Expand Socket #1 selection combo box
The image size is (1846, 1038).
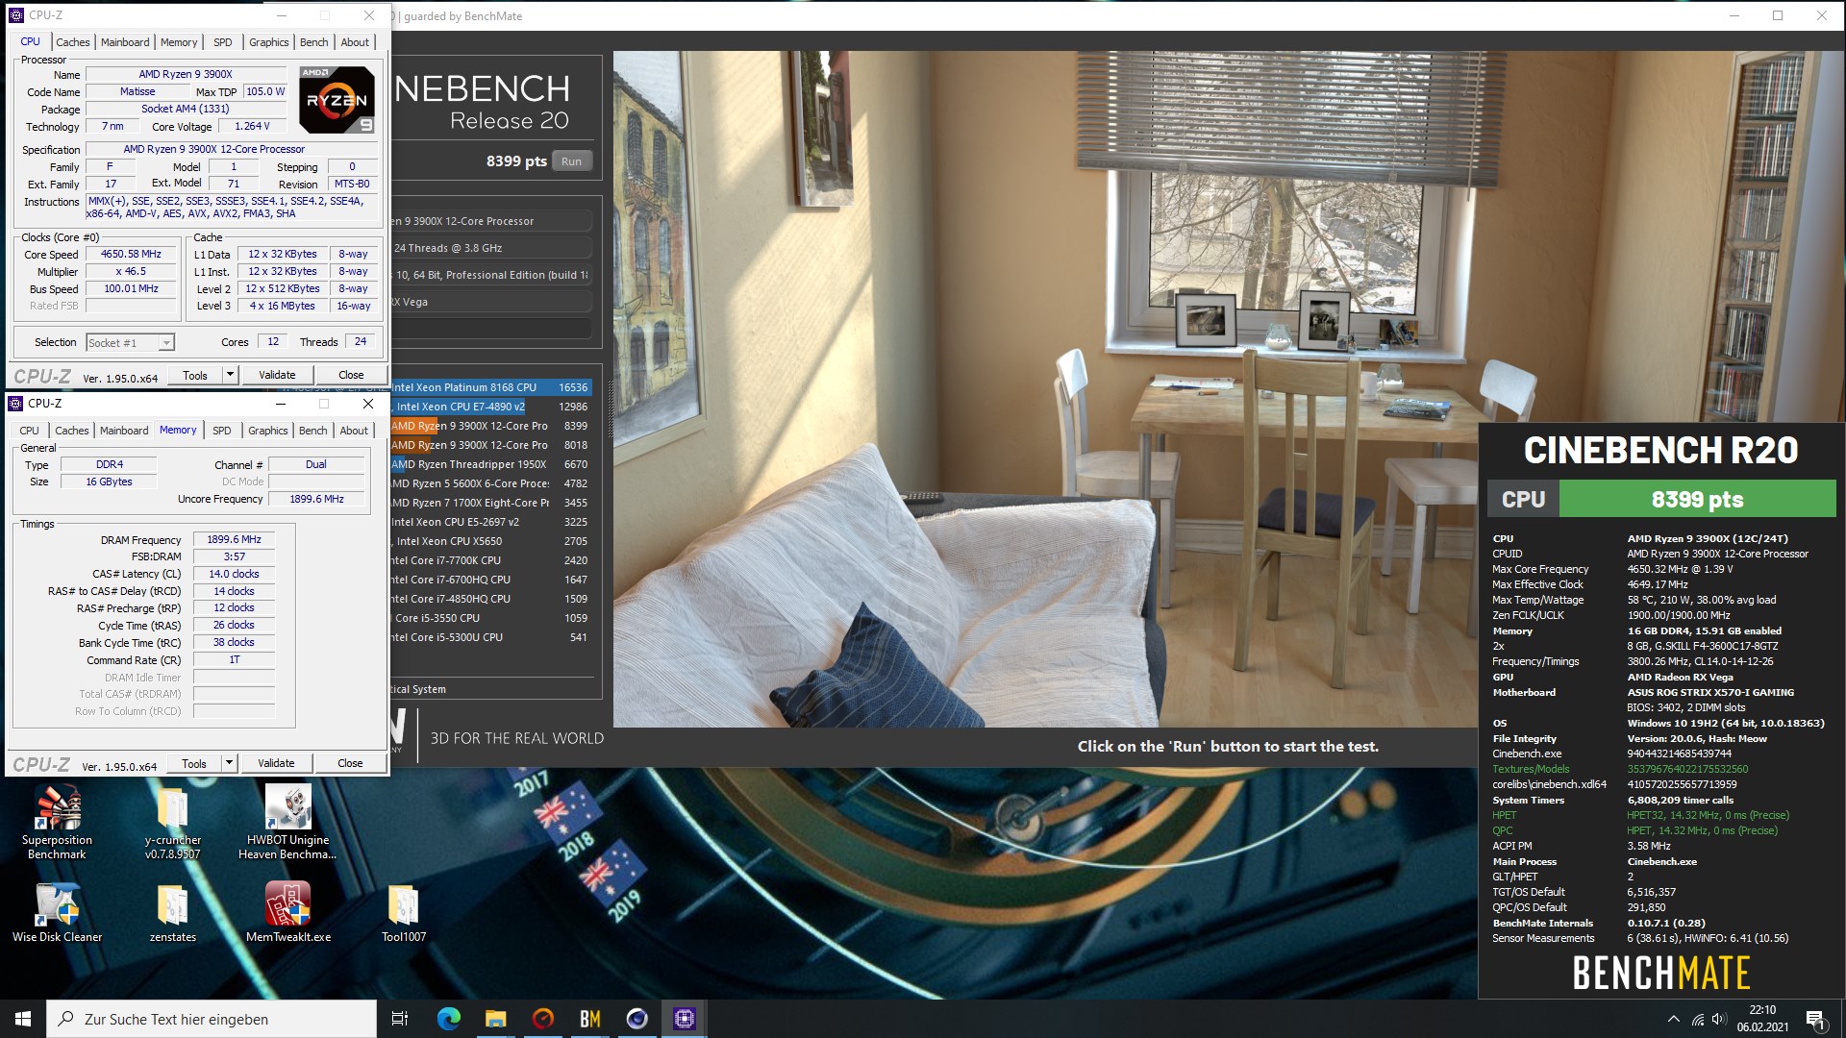[130, 343]
